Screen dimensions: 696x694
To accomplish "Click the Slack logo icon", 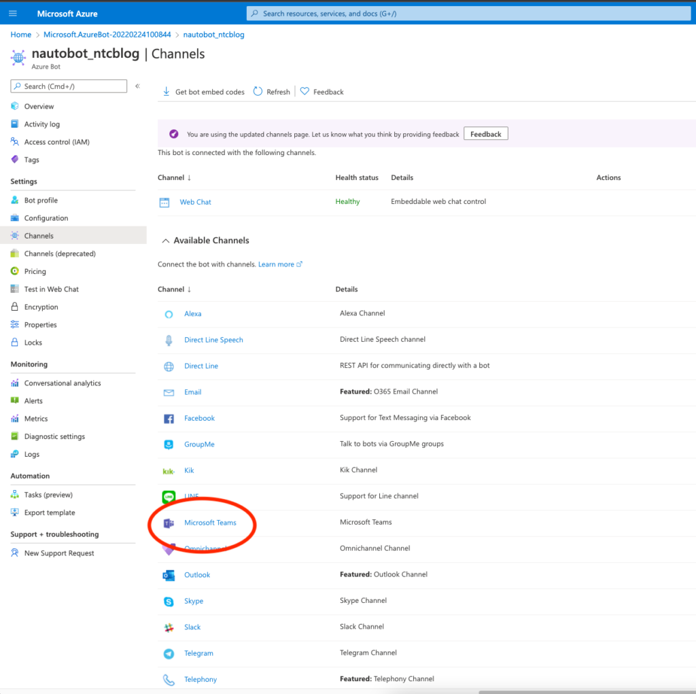I will pos(169,627).
